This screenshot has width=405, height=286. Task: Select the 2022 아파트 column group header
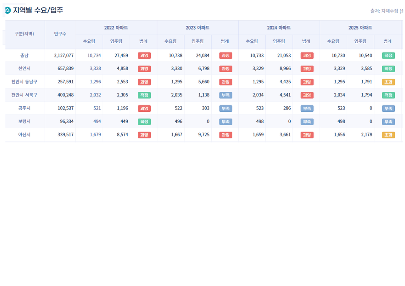116,28
